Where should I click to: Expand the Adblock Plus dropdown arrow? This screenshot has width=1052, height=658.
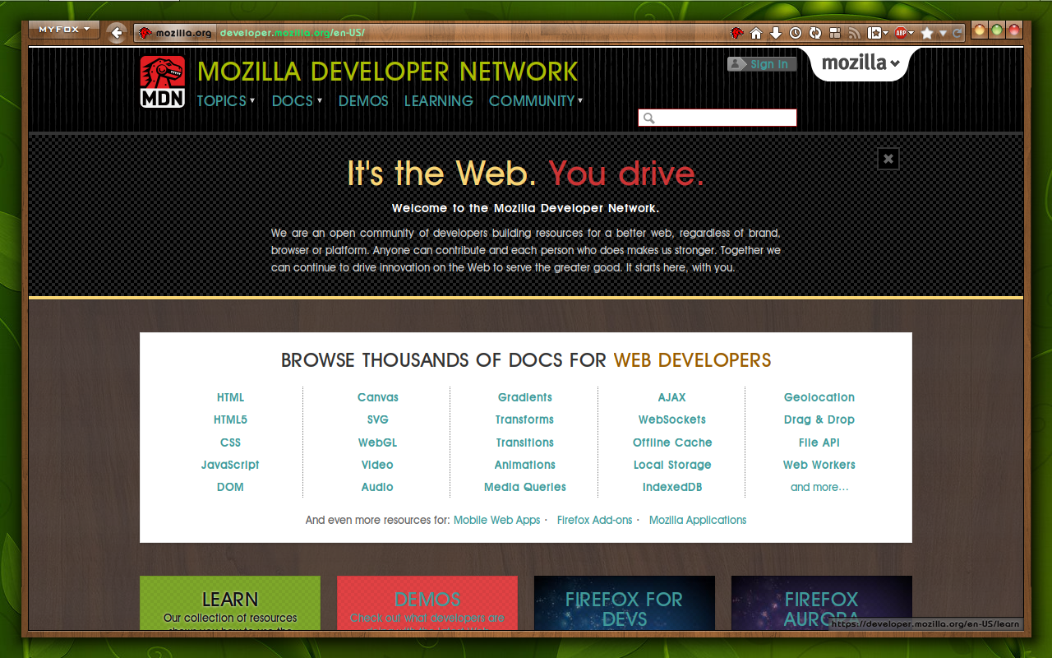click(911, 34)
